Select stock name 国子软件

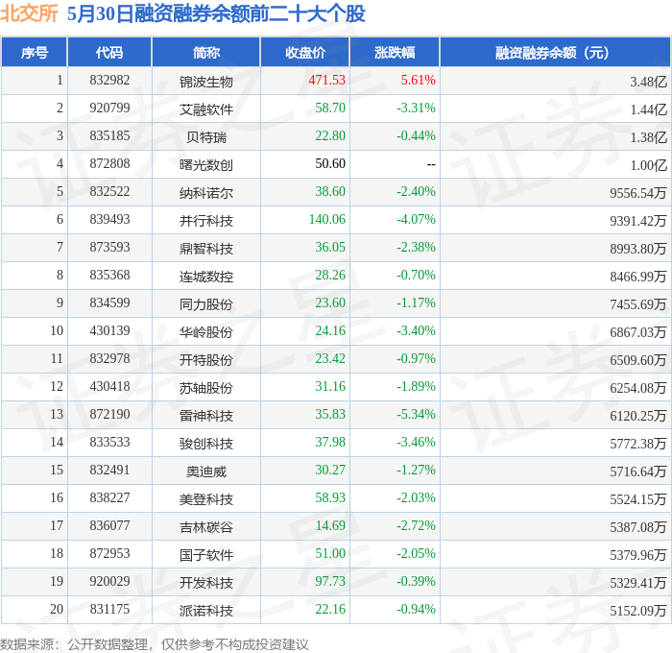tap(206, 555)
